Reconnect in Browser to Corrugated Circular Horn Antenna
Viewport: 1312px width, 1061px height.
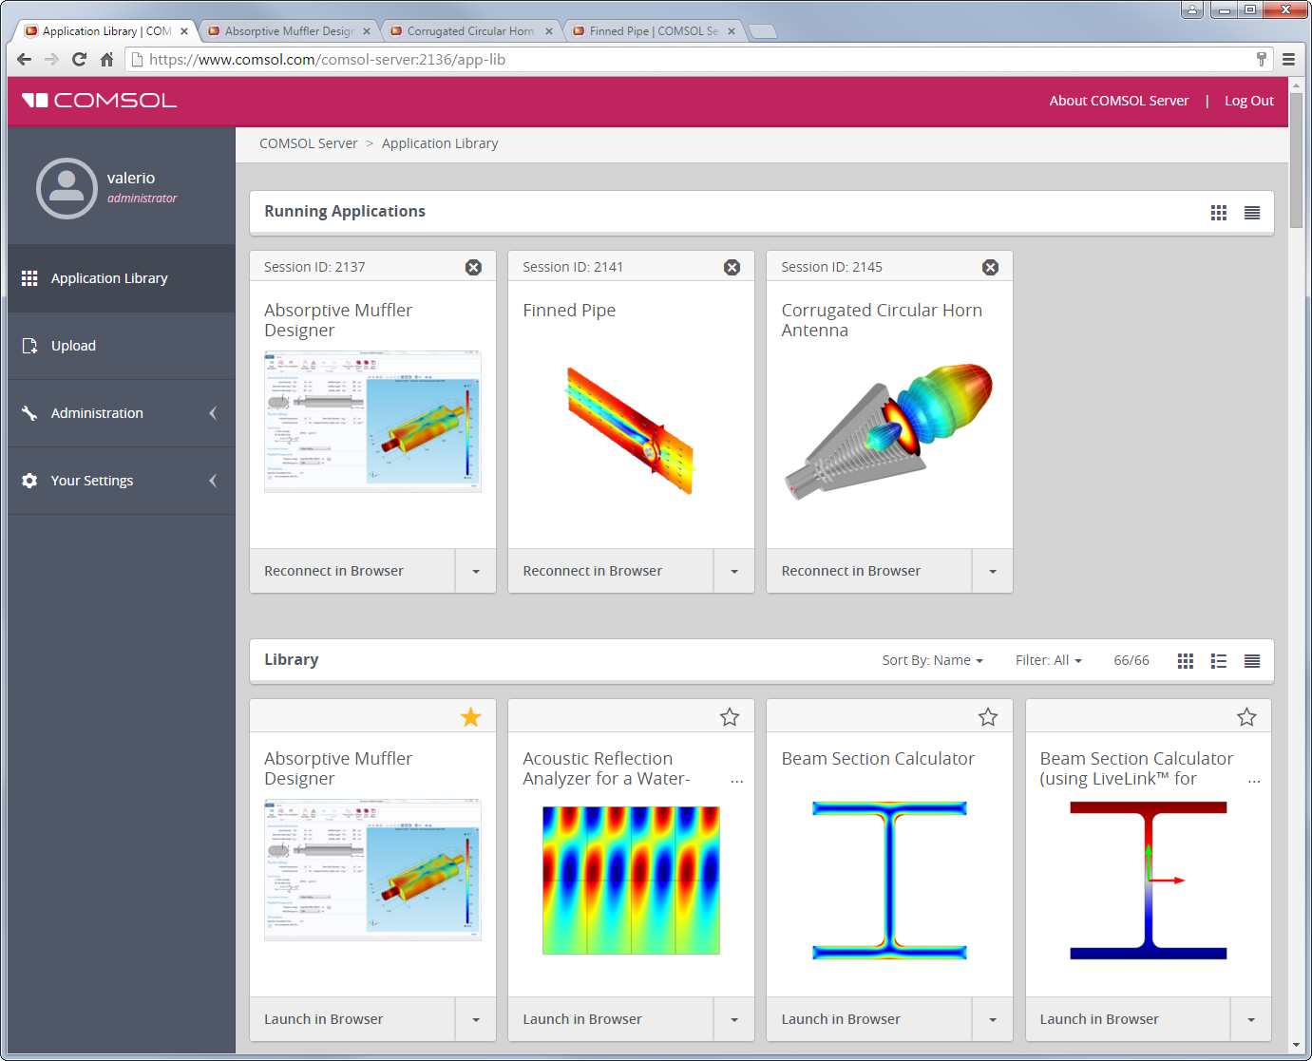pyautogui.click(x=869, y=571)
